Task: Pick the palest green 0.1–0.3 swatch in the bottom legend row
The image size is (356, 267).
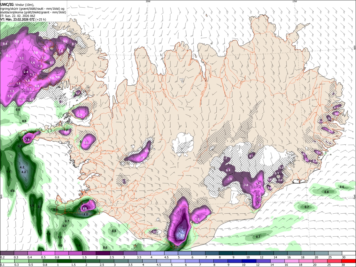Action: 7,261
